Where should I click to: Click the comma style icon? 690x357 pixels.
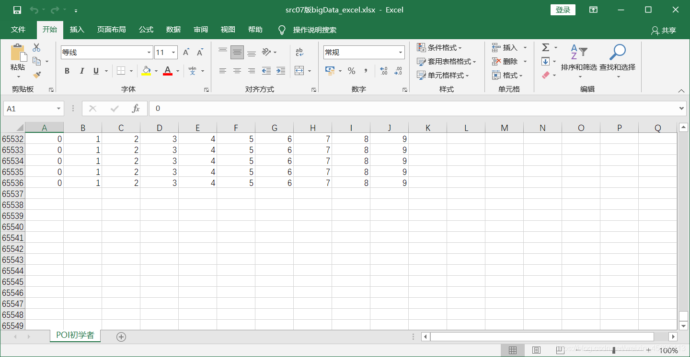[366, 71]
